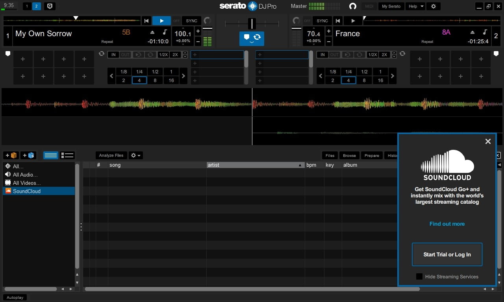Toggle deck 2 beat jump loop icon
Image resolution: width=504 pixels, height=302 pixels.
(x=402, y=54)
